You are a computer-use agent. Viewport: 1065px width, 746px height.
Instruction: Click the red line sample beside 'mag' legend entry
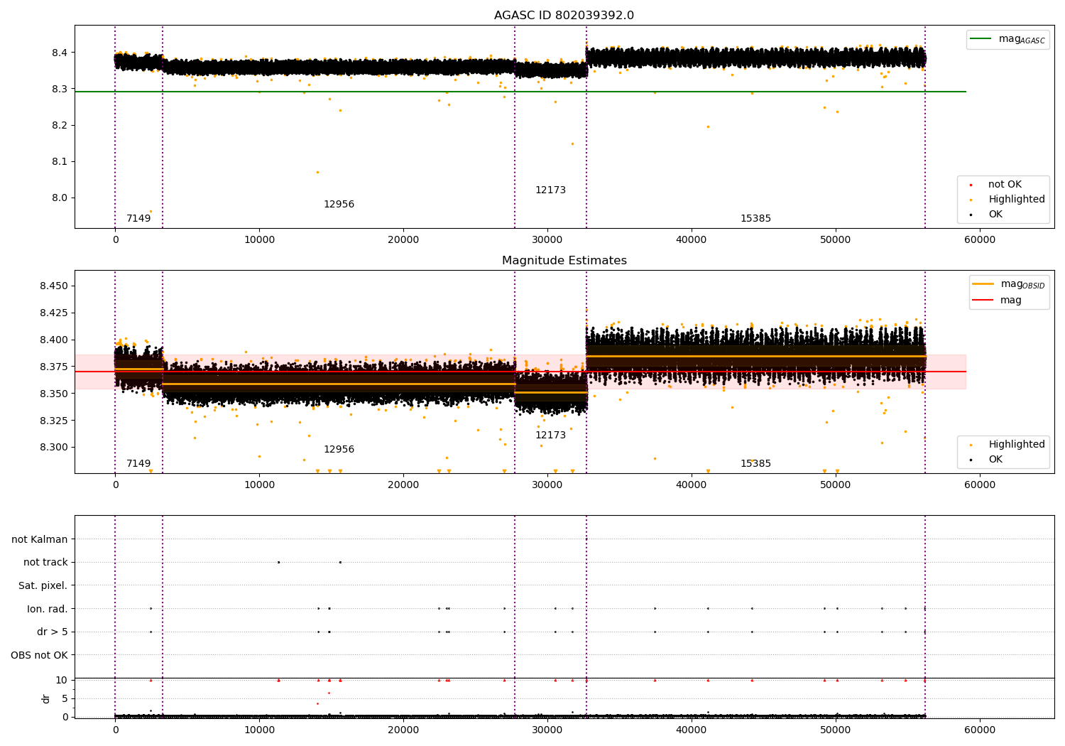pos(983,301)
